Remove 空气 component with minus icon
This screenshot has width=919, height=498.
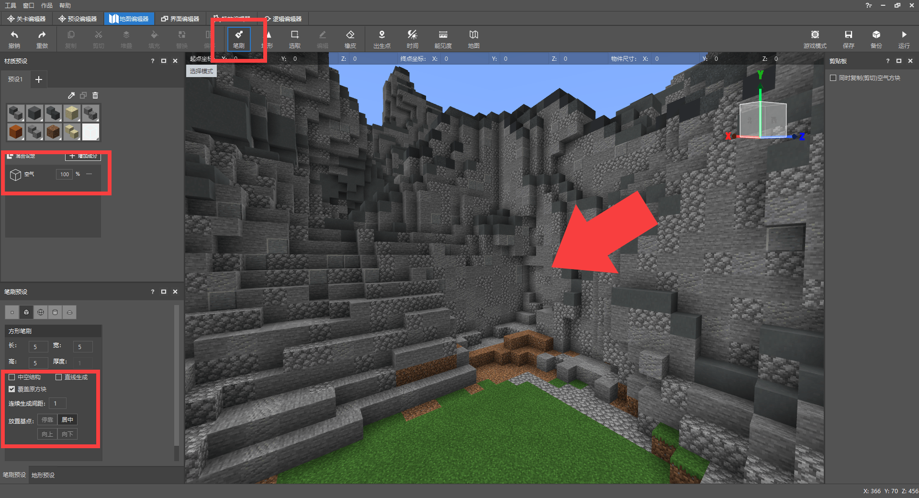(89, 174)
